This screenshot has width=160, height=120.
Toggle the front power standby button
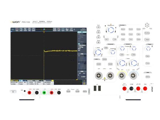[x=13, y=92]
